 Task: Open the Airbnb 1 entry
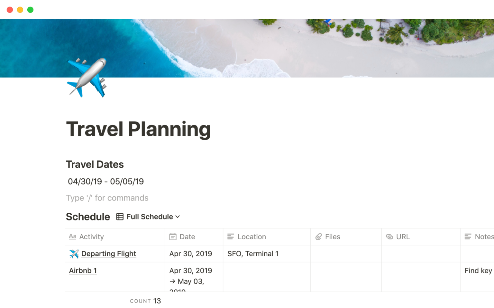[x=83, y=271]
